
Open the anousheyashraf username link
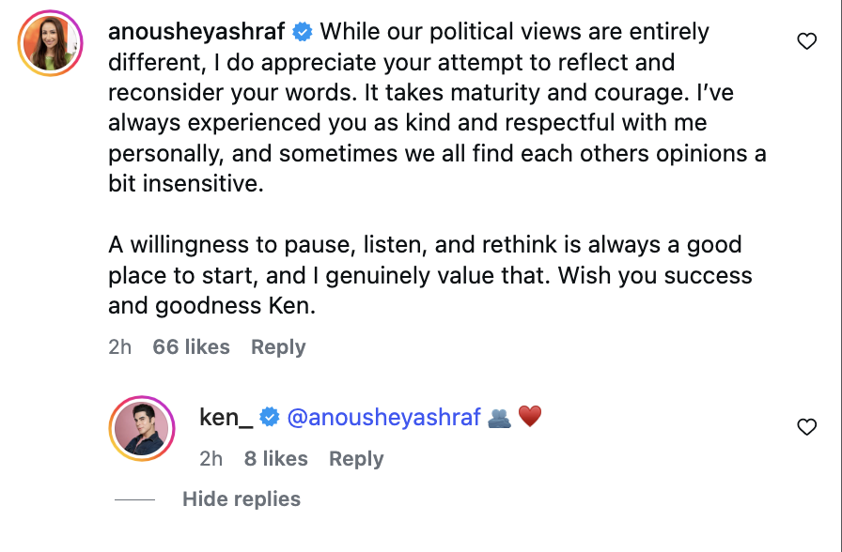tap(197, 32)
